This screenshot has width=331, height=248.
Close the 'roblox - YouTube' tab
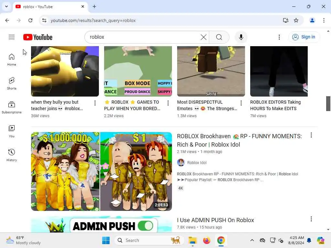pos(83,6)
